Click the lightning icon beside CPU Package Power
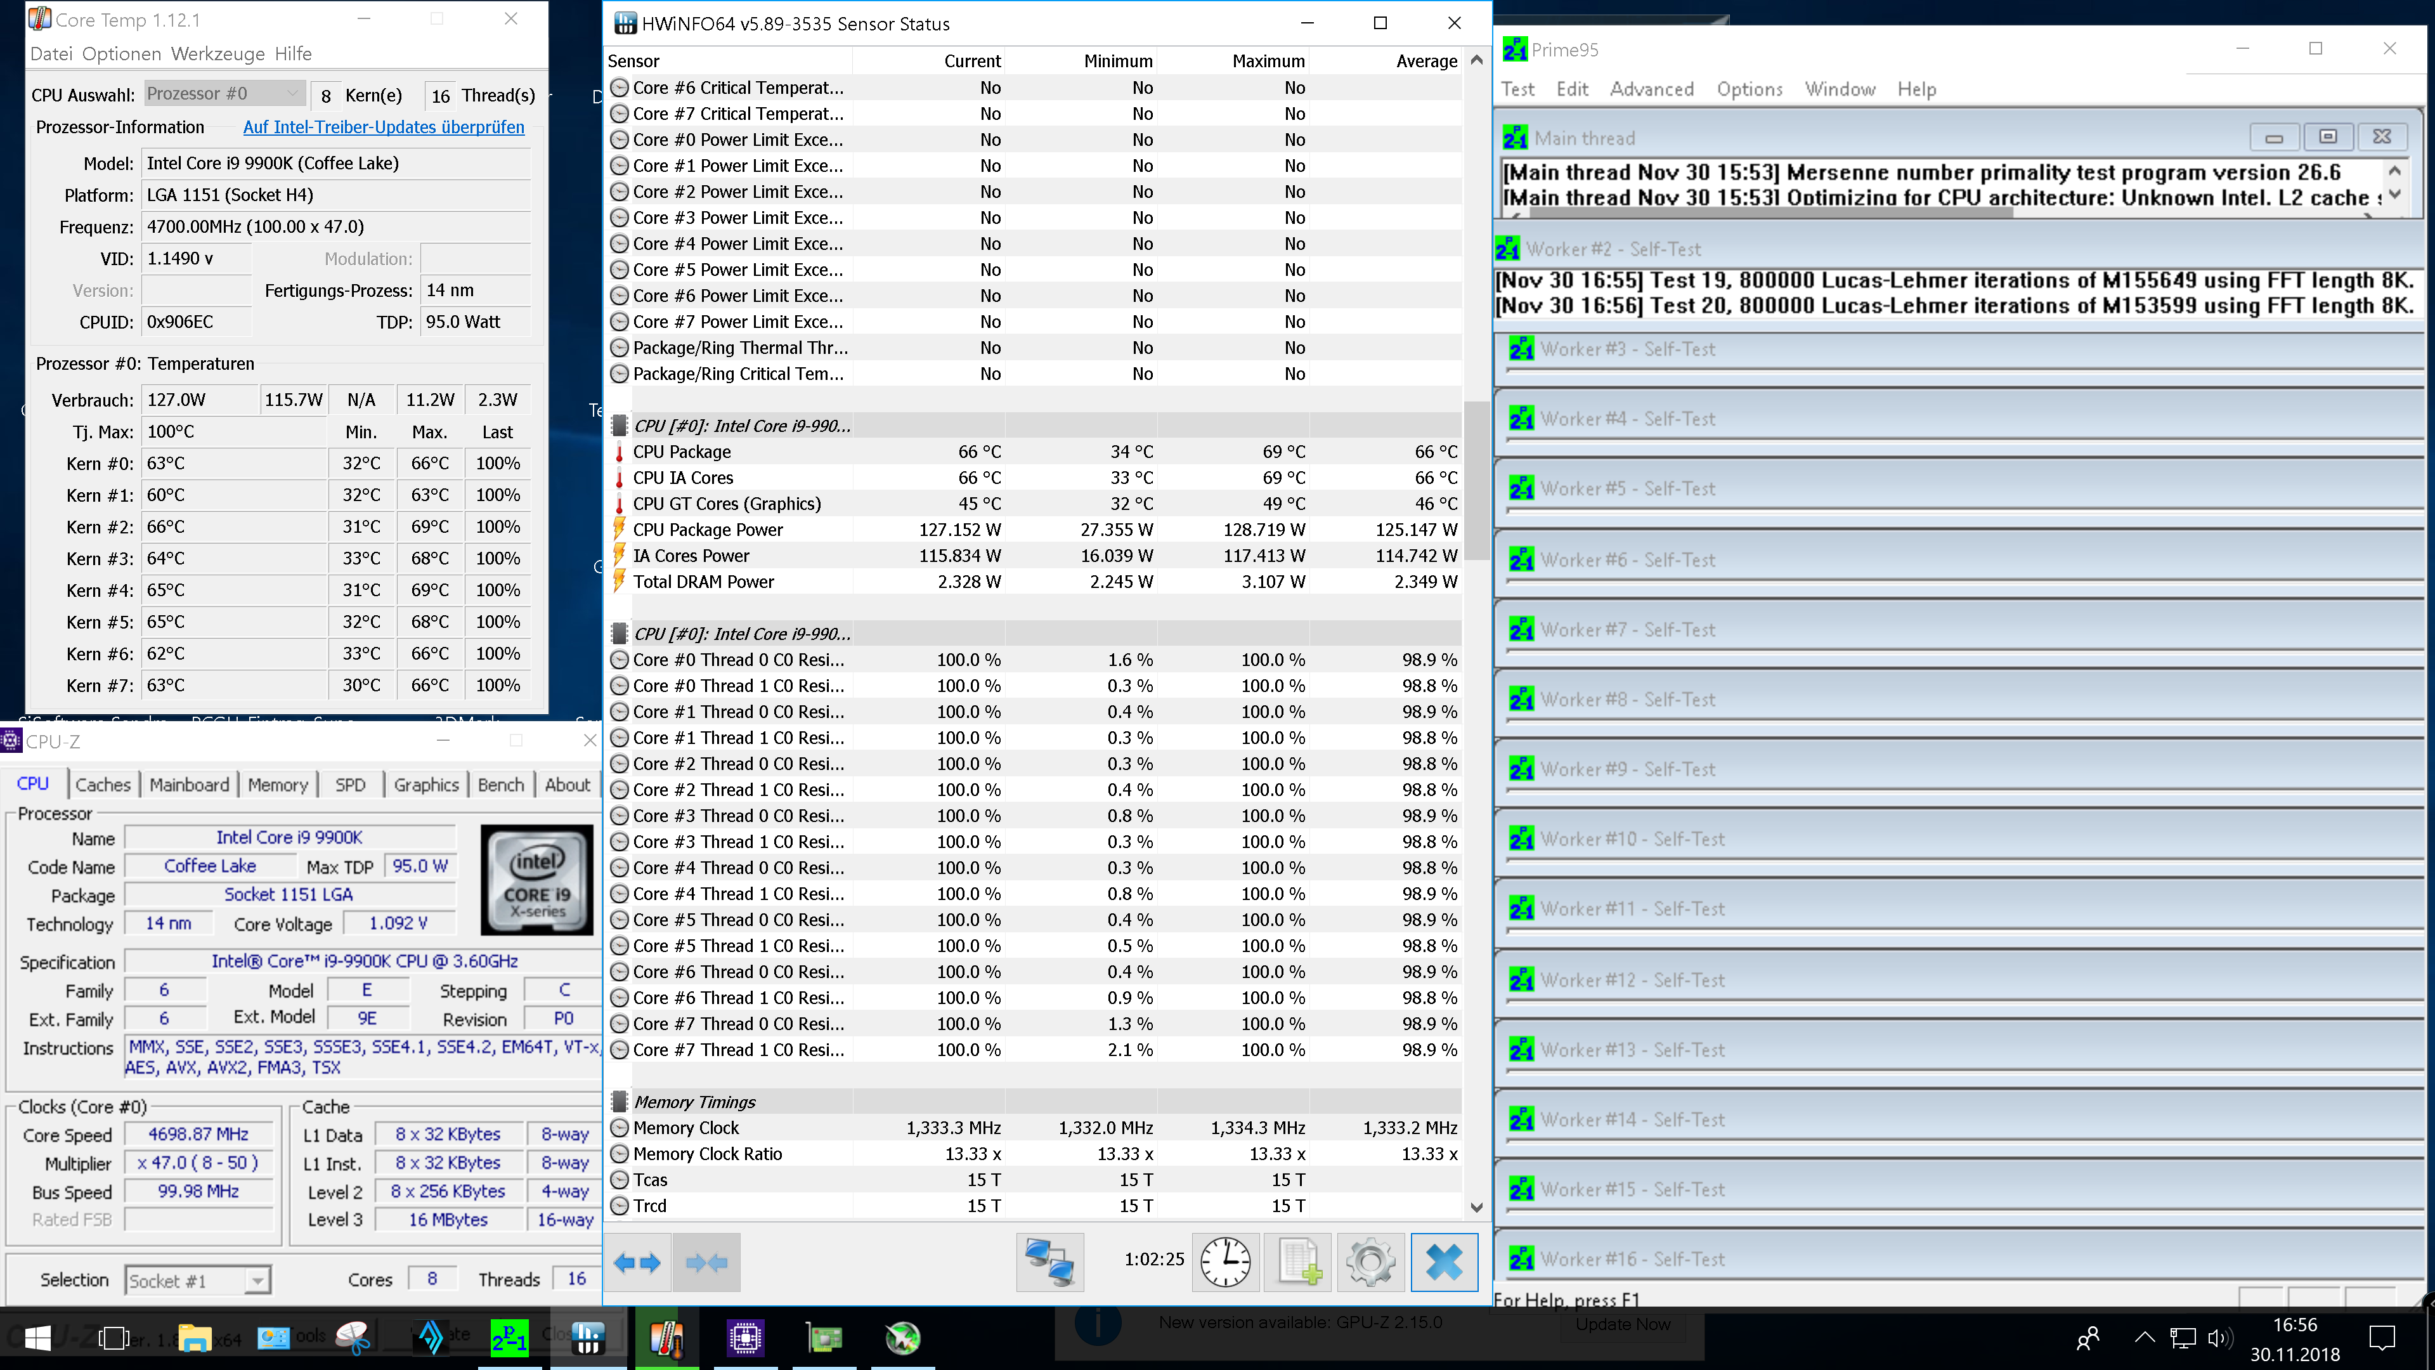 tap(619, 530)
